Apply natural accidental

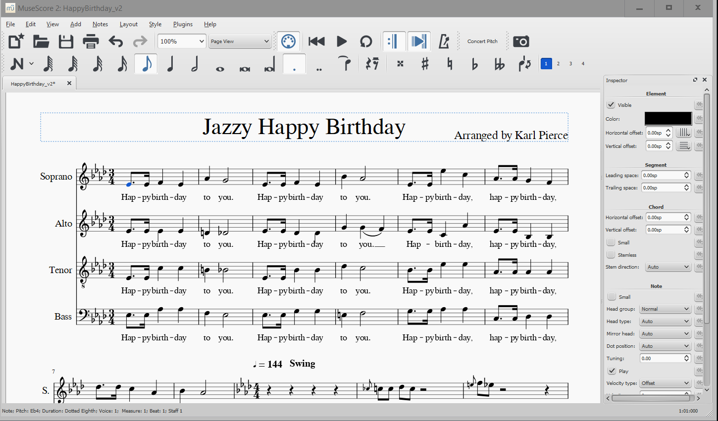[x=450, y=64]
